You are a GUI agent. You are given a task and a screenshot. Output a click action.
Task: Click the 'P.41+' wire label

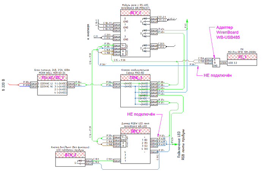(161, 29)
